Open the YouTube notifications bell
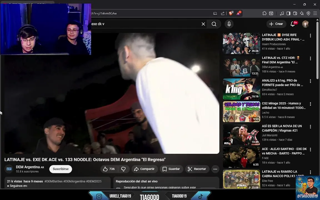Image resolution: width=320 pixels, height=200 pixels. coord(293,24)
